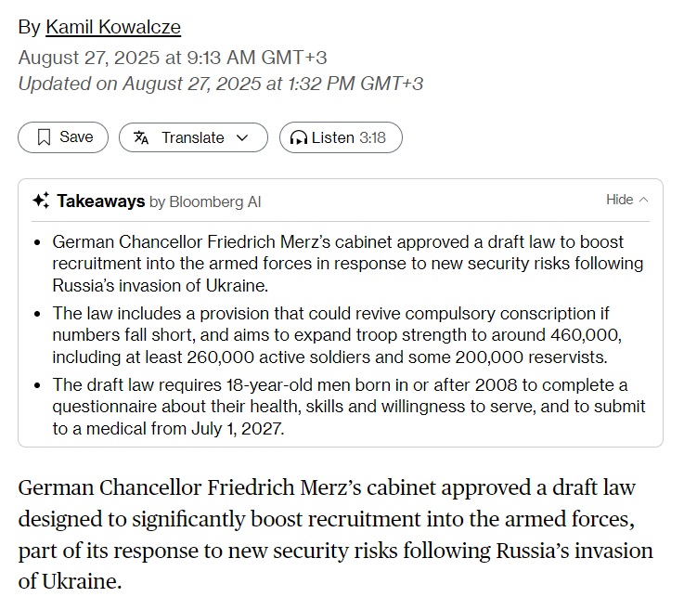
Task: Click the Takeaways heading
Action: 101,201
